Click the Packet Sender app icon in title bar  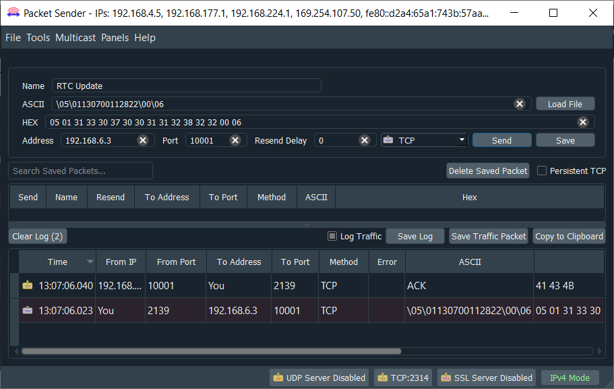click(x=13, y=13)
